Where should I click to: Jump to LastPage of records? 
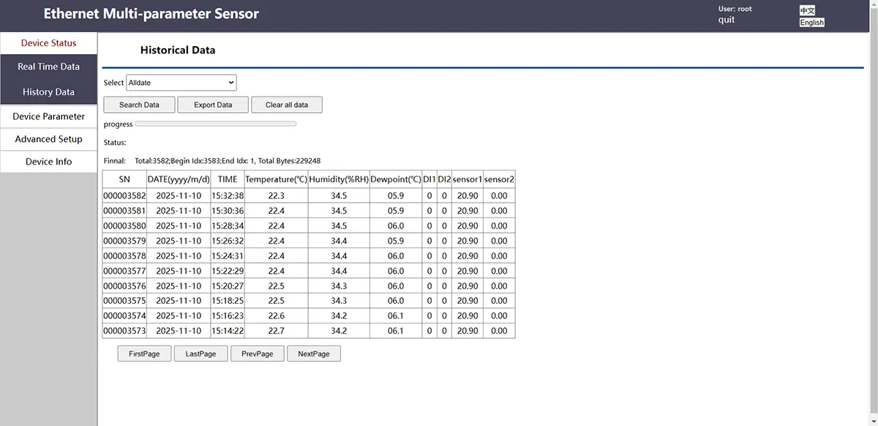(x=200, y=354)
